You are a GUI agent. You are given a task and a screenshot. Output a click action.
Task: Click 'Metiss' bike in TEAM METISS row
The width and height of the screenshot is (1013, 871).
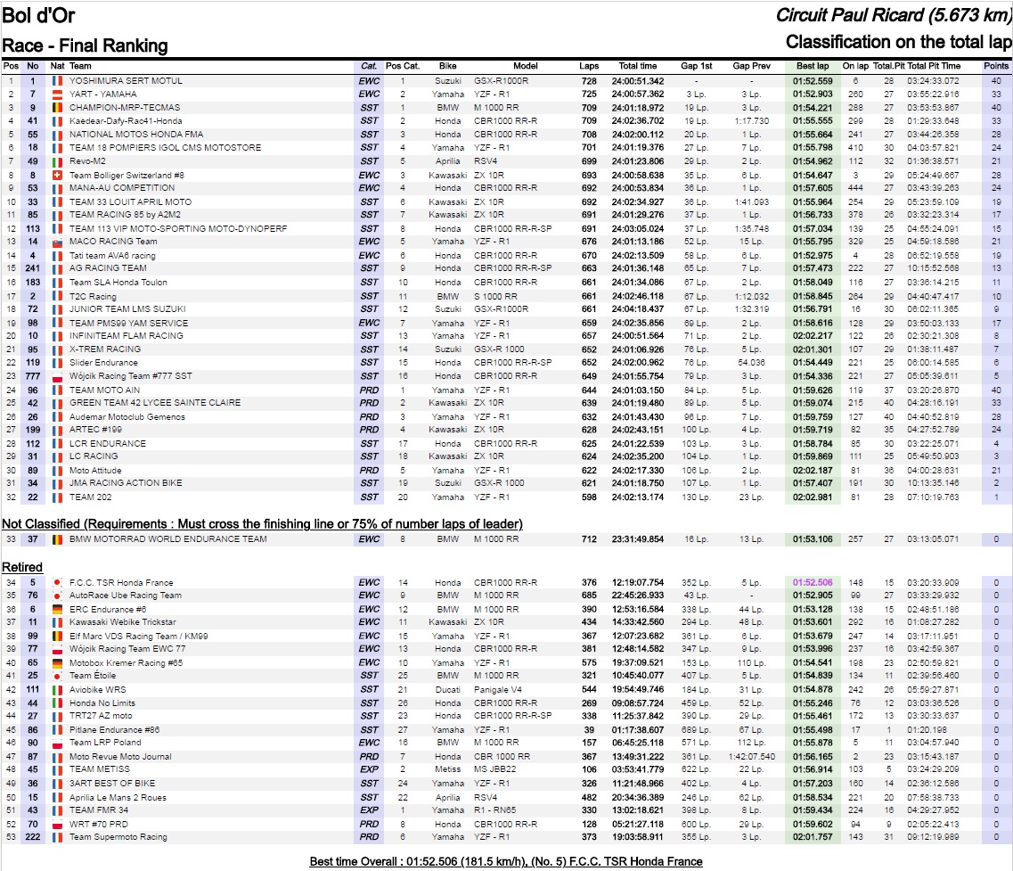click(x=448, y=769)
